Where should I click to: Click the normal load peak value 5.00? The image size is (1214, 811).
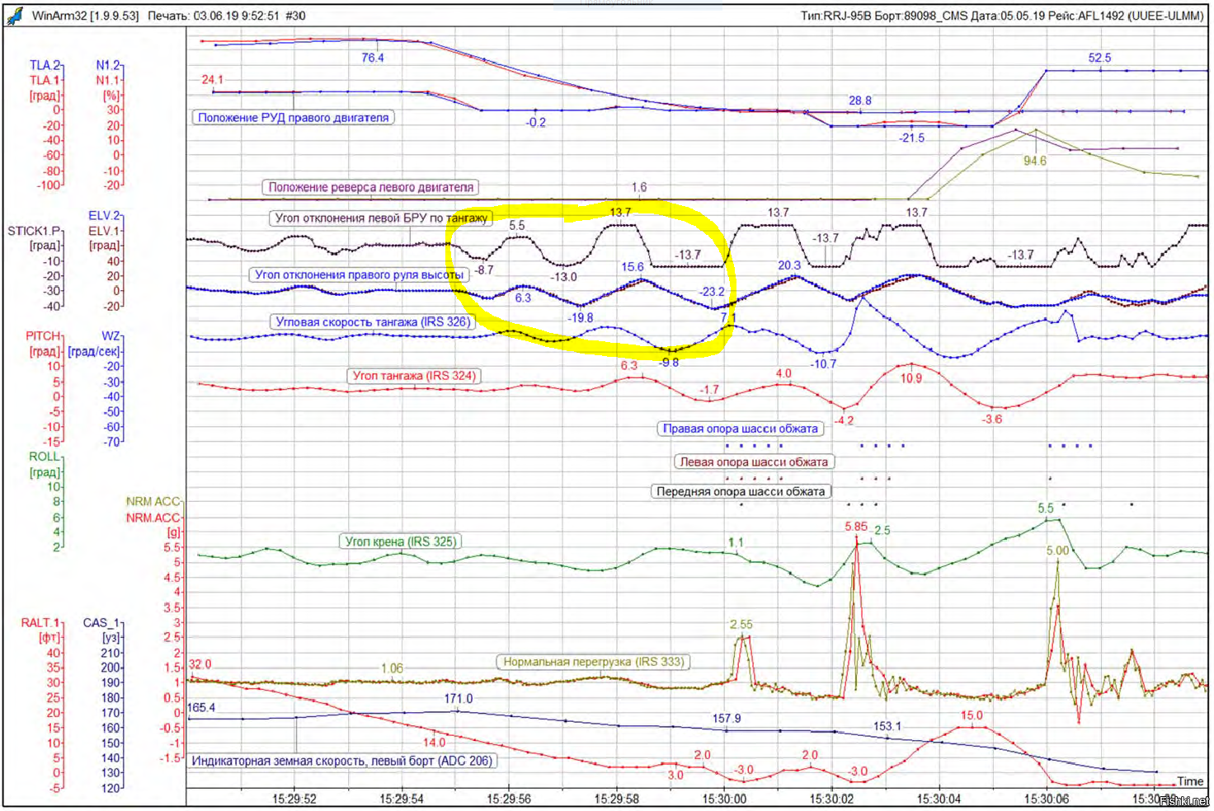pyautogui.click(x=1057, y=551)
